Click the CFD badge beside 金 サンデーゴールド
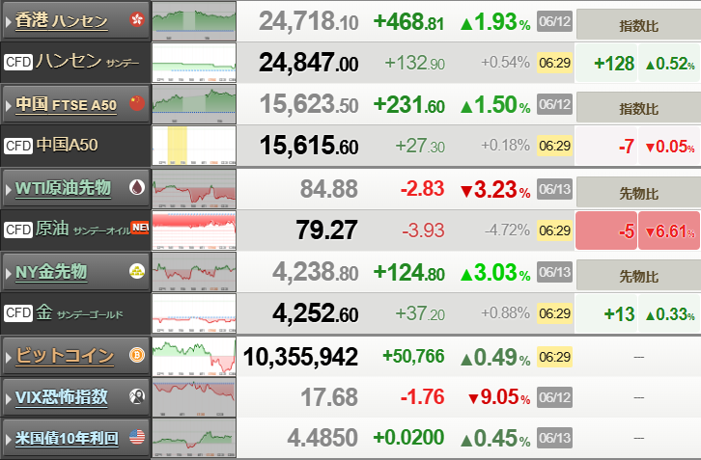This screenshot has width=701, height=460. point(18,312)
